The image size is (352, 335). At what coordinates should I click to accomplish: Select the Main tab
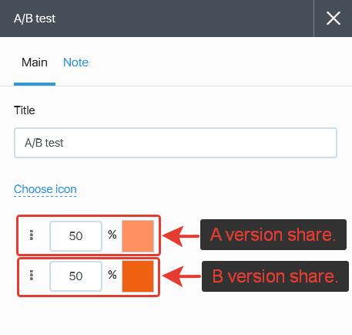point(35,63)
